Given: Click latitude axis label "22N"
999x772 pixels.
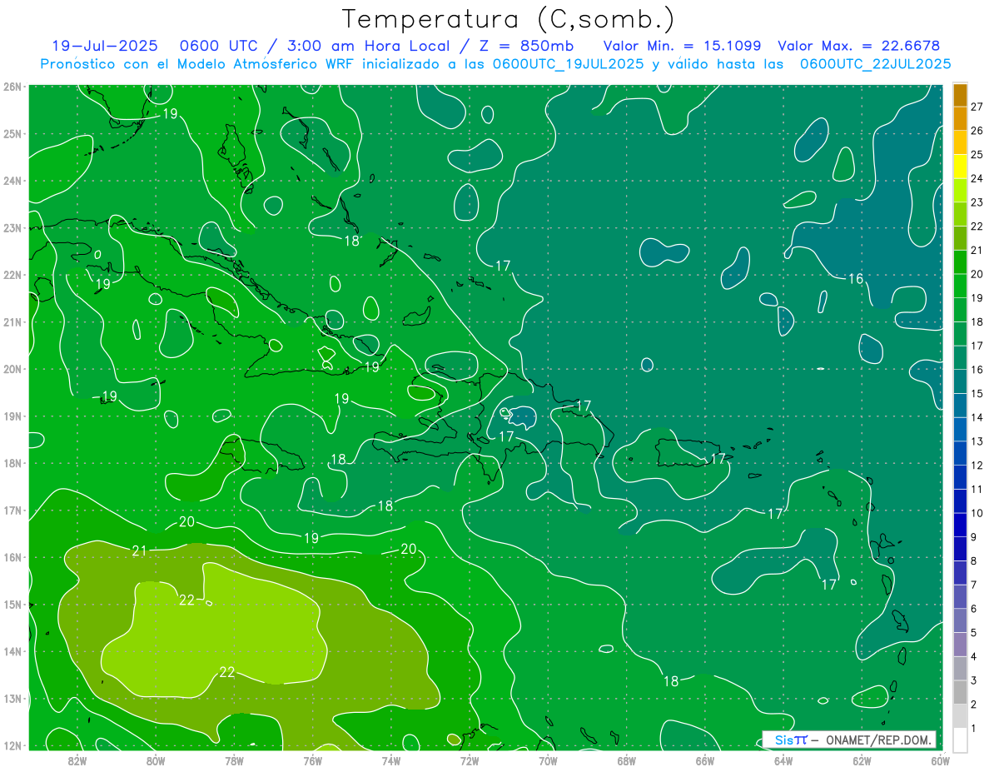Looking at the screenshot, I should pyautogui.click(x=12, y=275).
